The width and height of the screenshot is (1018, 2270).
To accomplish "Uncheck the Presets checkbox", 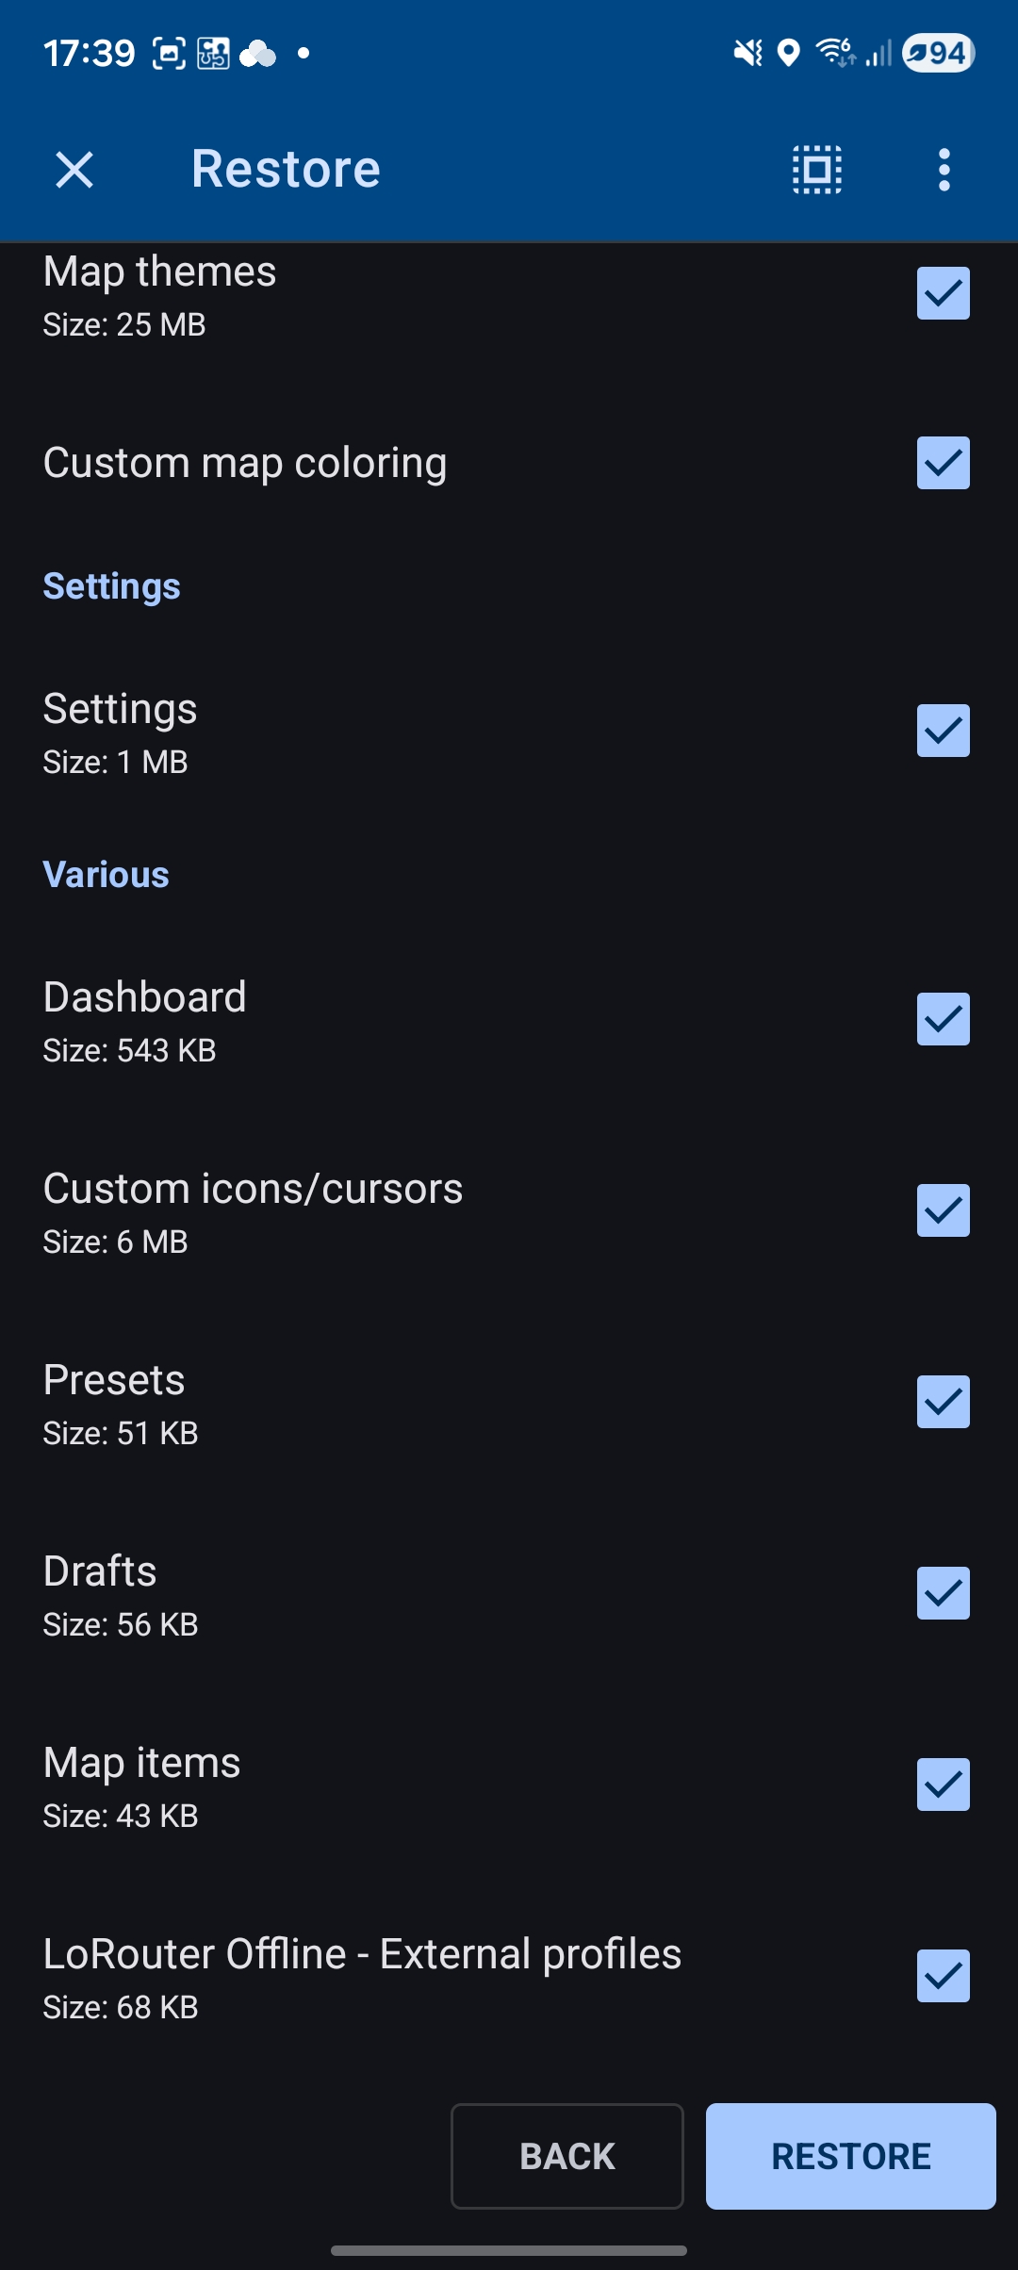I will pyautogui.click(x=943, y=1402).
